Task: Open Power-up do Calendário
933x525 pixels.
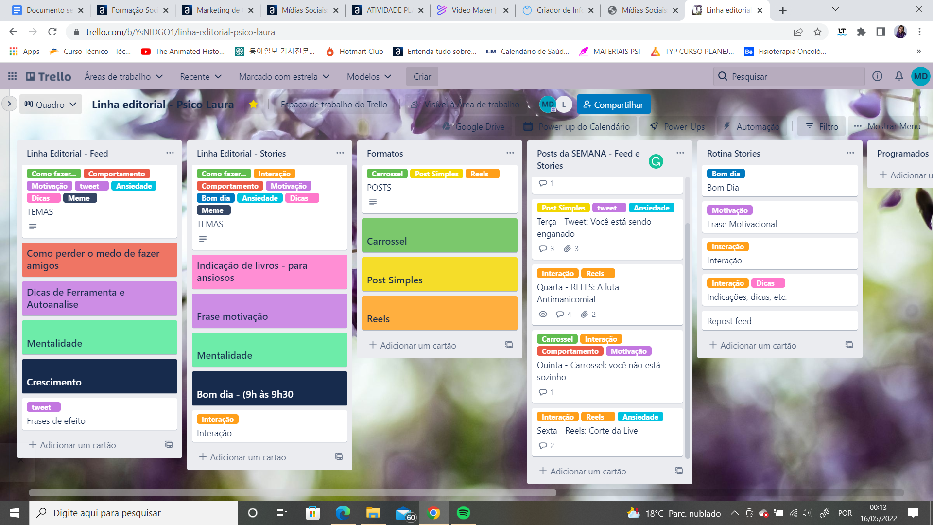Action: click(576, 126)
